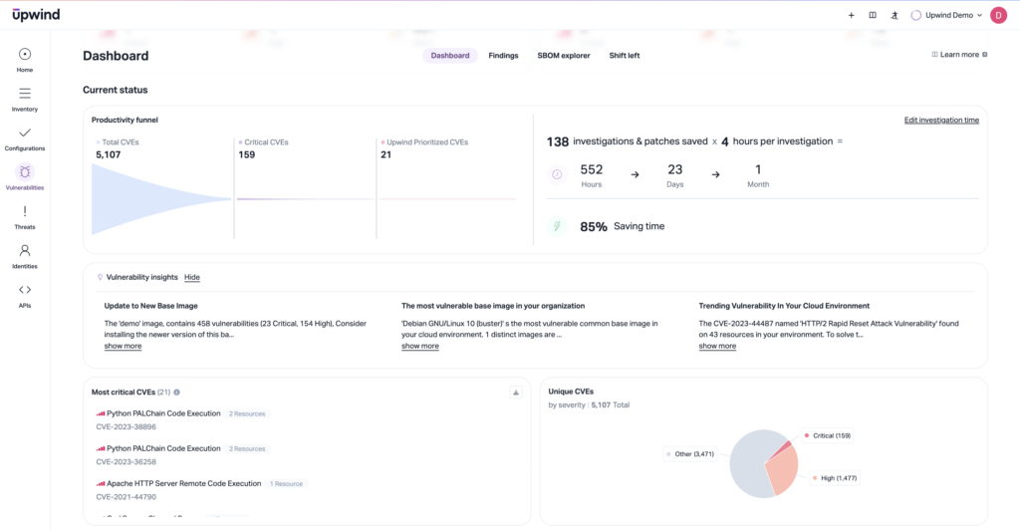Click 2 Resources badge for CVE-2023-36258

point(247,449)
